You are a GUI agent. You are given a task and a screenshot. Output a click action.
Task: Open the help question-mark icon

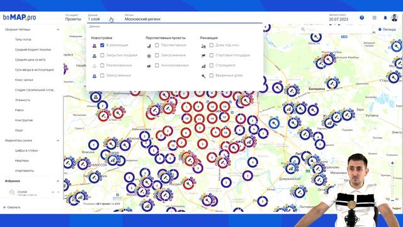[x=362, y=18]
